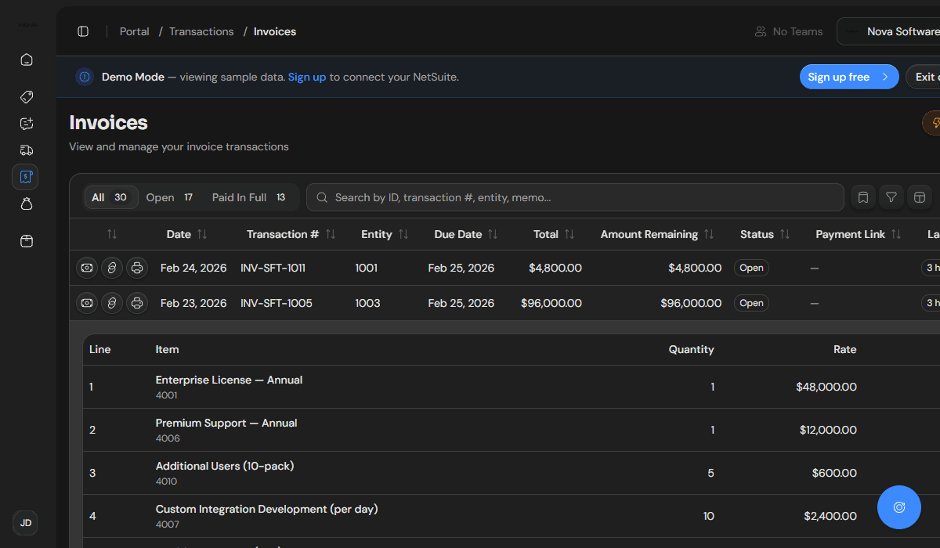Click the Invoices breadcrumb
Image resolution: width=940 pixels, height=548 pixels.
pyautogui.click(x=275, y=31)
